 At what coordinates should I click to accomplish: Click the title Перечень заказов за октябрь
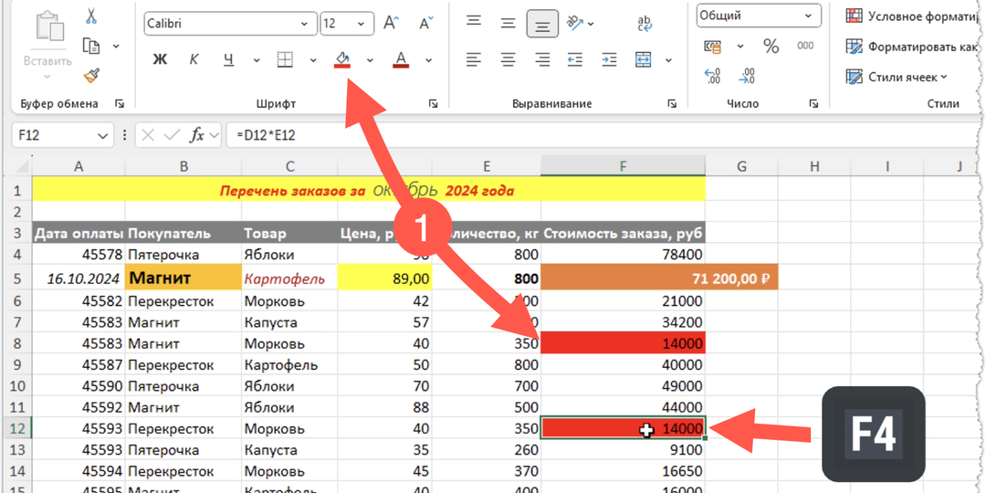pyautogui.click(x=367, y=190)
